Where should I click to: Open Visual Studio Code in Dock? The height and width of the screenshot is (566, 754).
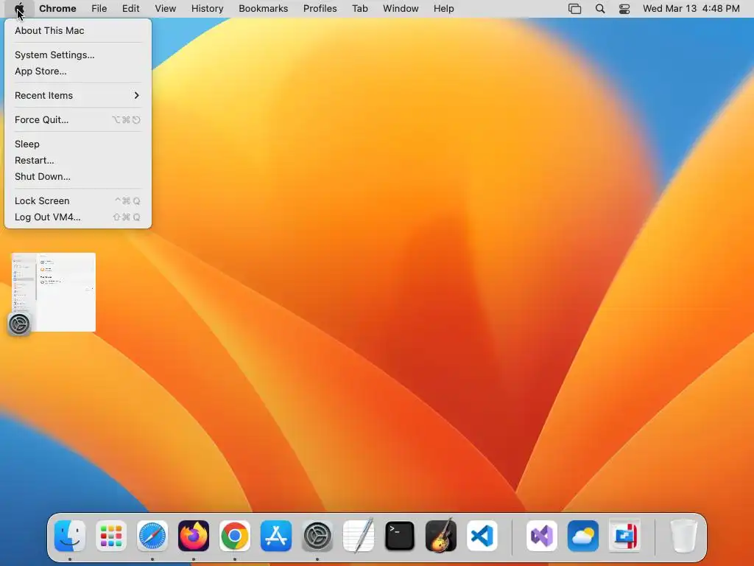pos(482,536)
